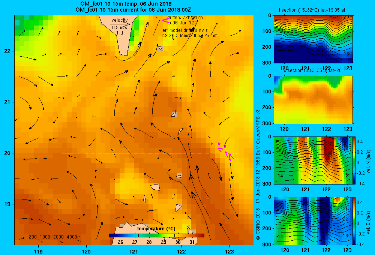Click the green cool-water patch in the map's top-left corner
Screen dimensions: 375x255
click(x=29, y=26)
